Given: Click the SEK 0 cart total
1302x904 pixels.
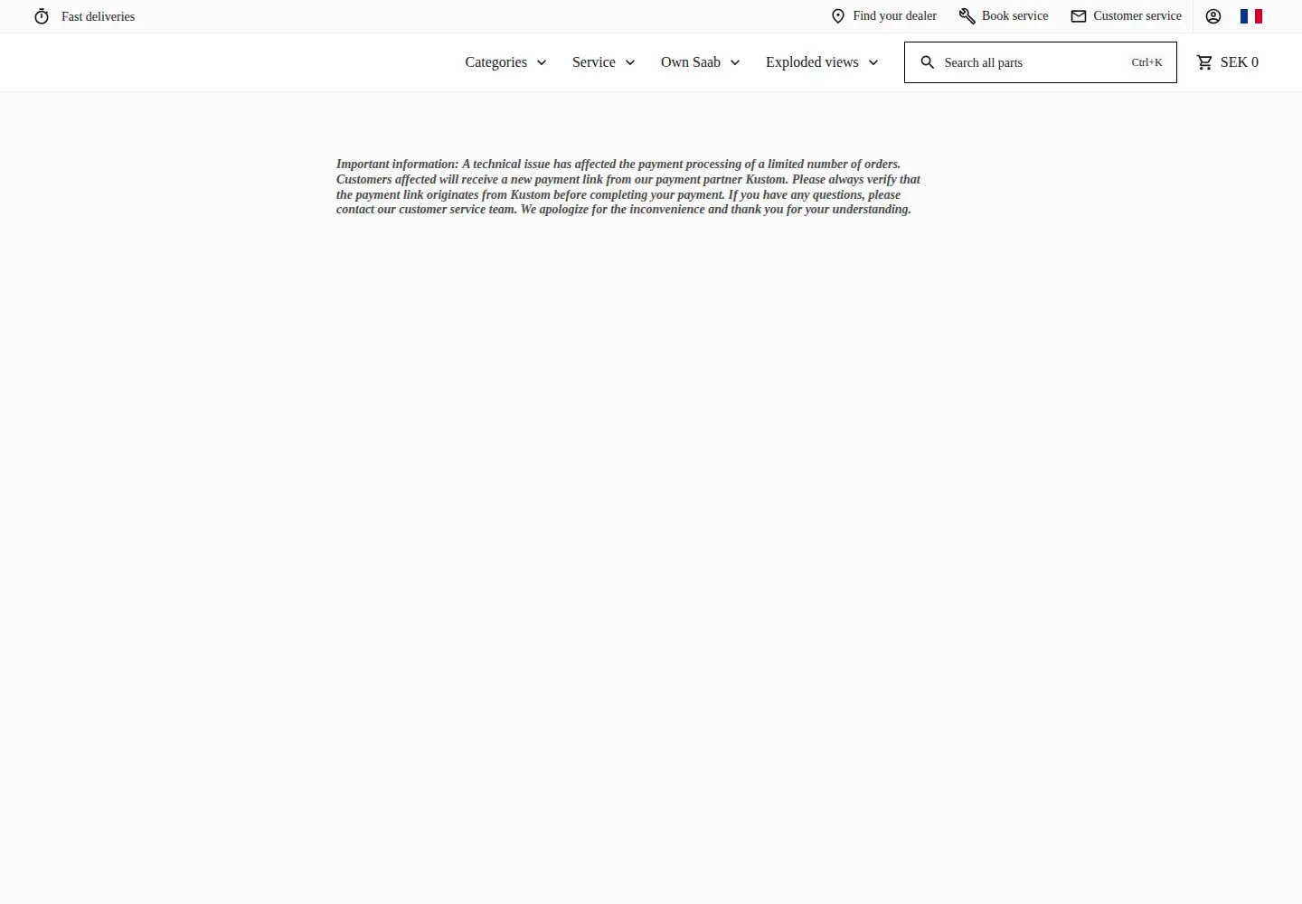Looking at the screenshot, I should [x=1240, y=62].
